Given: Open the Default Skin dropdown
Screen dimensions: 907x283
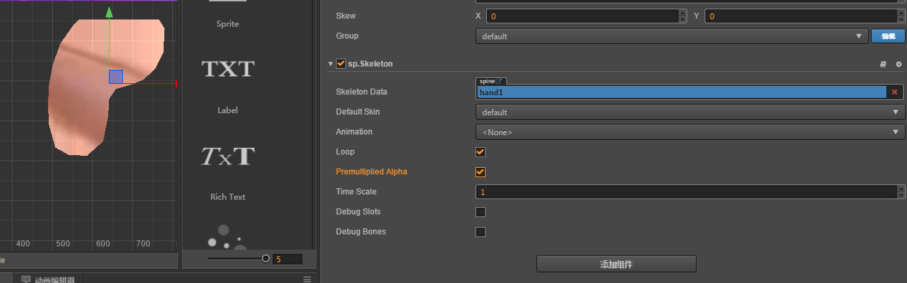Looking at the screenshot, I should 690,112.
